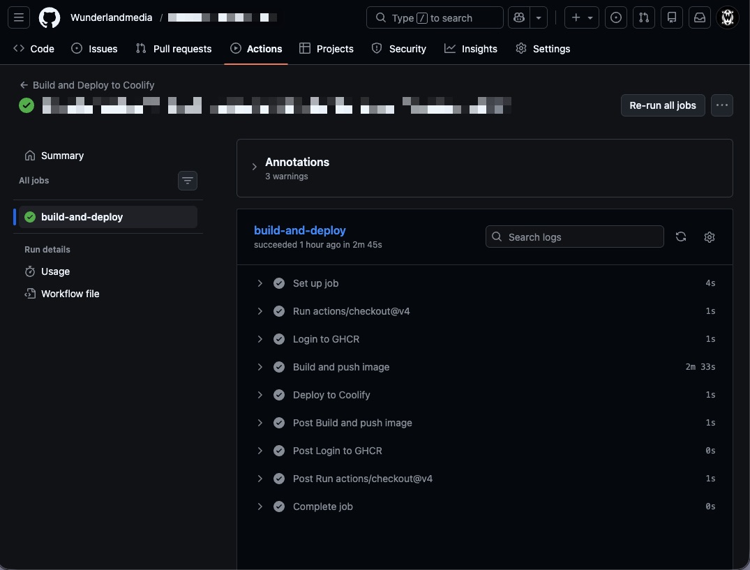Click the '2m 33s' duration text
The height and width of the screenshot is (570, 750).
700,367
